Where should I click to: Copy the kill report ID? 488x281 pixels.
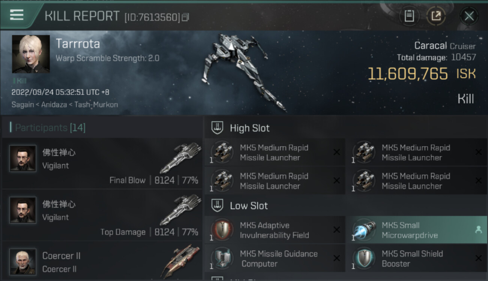coord(185,17)
